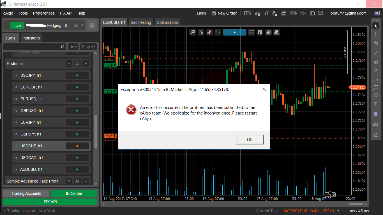Start the cBot with blue play button
383x215 pixels.
pos(234,32)
